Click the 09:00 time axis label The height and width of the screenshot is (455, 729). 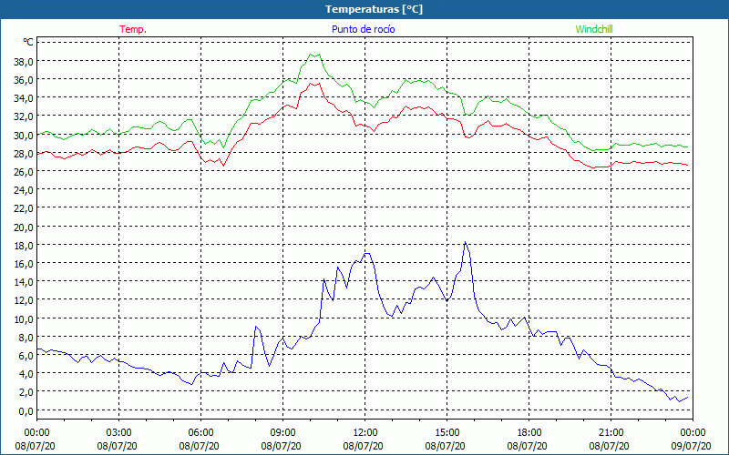coord(282,433)
